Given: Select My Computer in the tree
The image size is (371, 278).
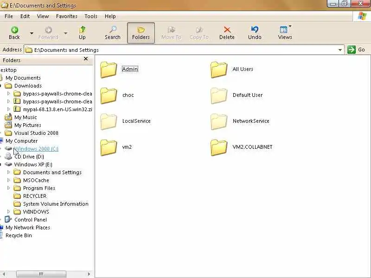Looking at the screenshot, I should [x=21, y=141].
